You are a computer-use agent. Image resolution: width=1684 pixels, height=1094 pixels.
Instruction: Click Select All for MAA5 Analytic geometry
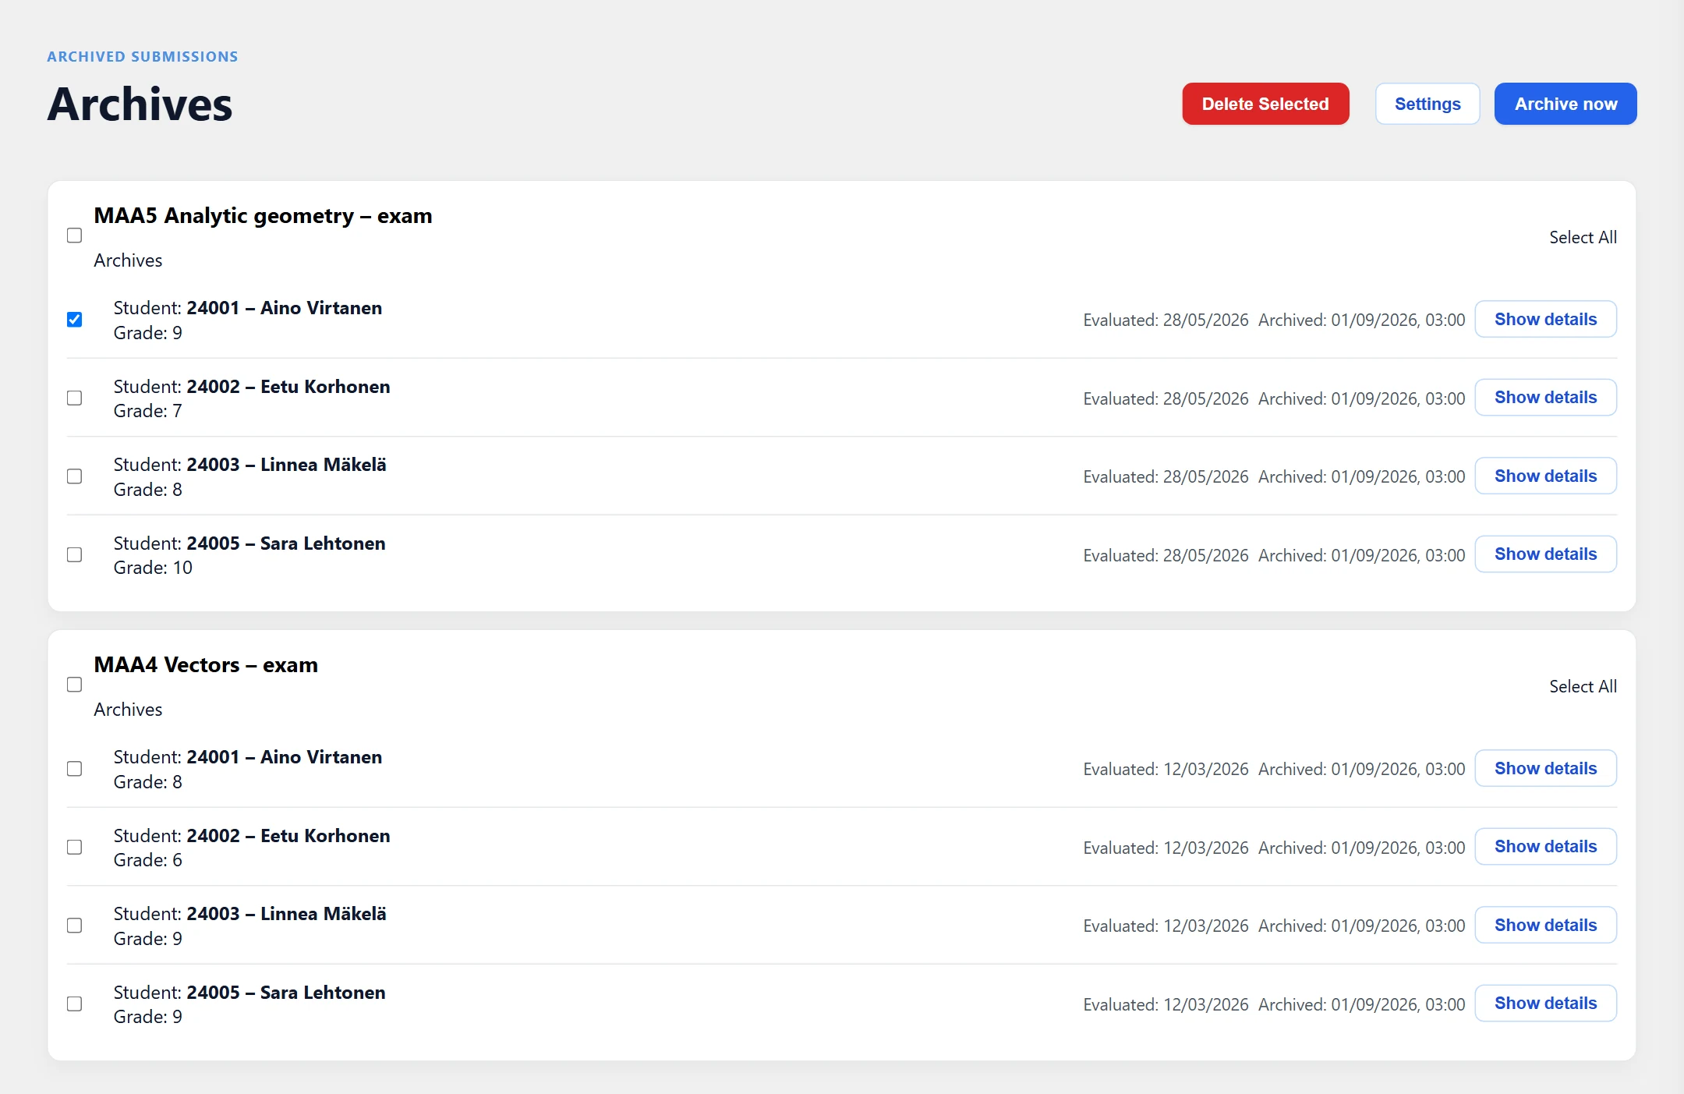(x=1583, y=237)
